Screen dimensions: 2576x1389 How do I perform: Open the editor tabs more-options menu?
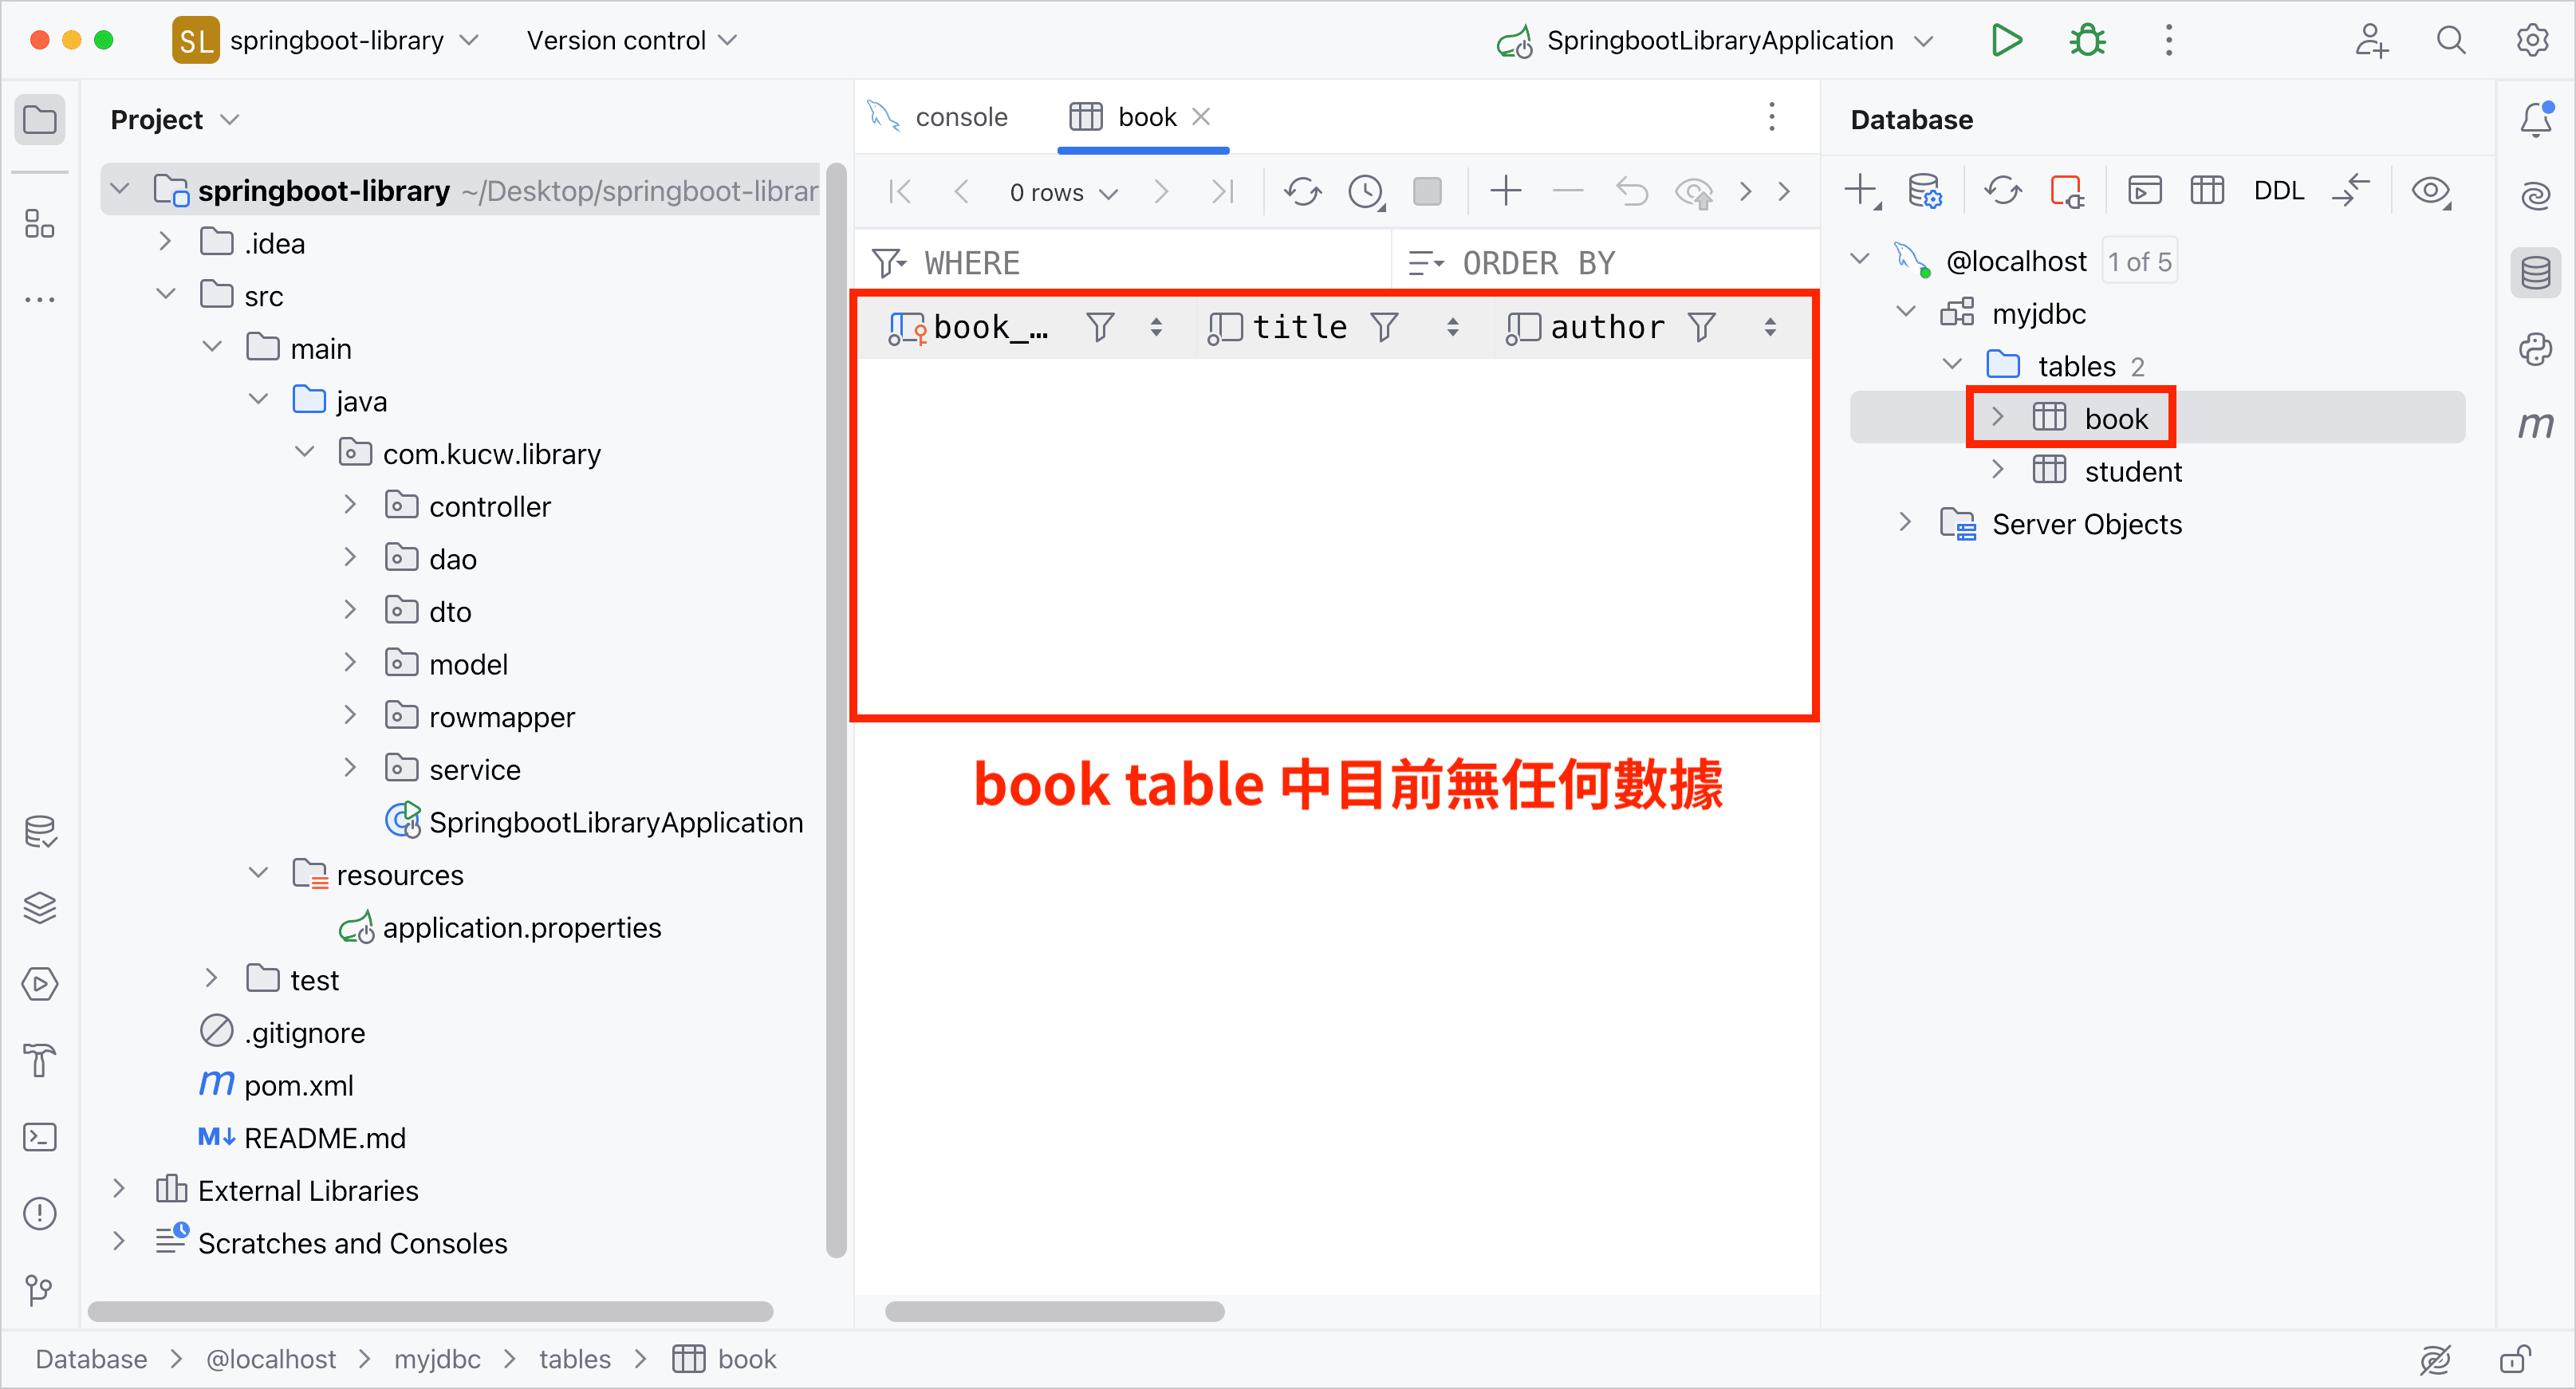point(1771,117)
